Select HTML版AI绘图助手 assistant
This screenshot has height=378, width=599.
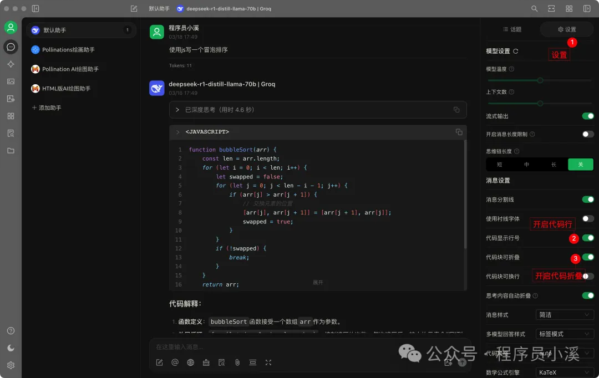[x=82, y=89]
